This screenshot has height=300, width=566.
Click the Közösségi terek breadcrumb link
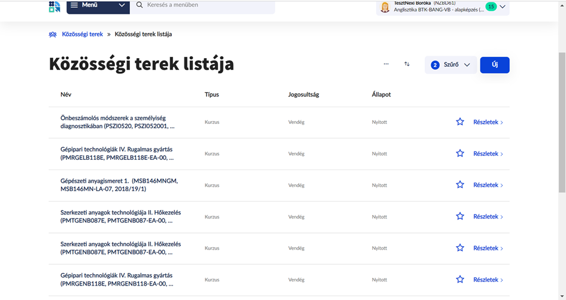click(x=82, y=34)
